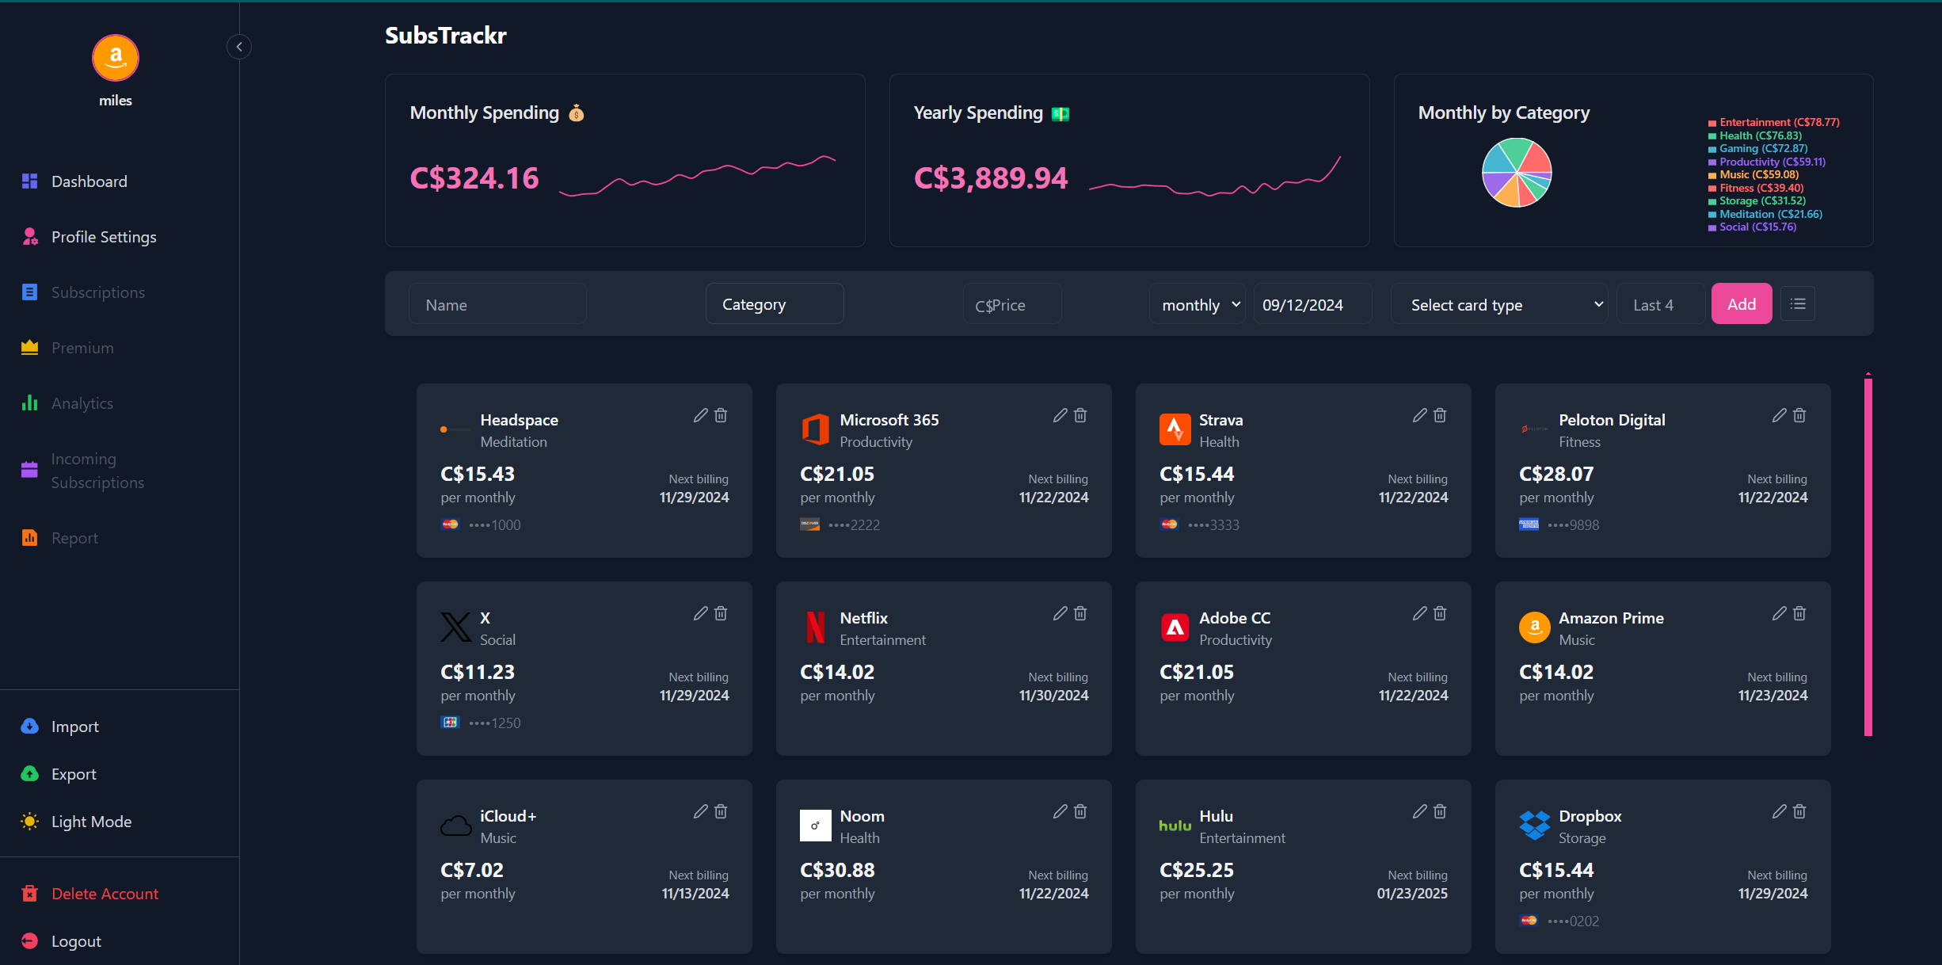
Task: Edit the Adobe CC subscription
Action: click(x=1420, y=613)
